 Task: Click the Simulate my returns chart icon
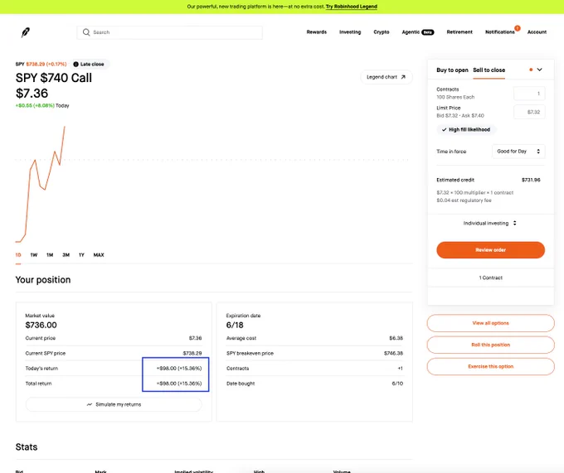pyautogui.click(x=90, y=404)
